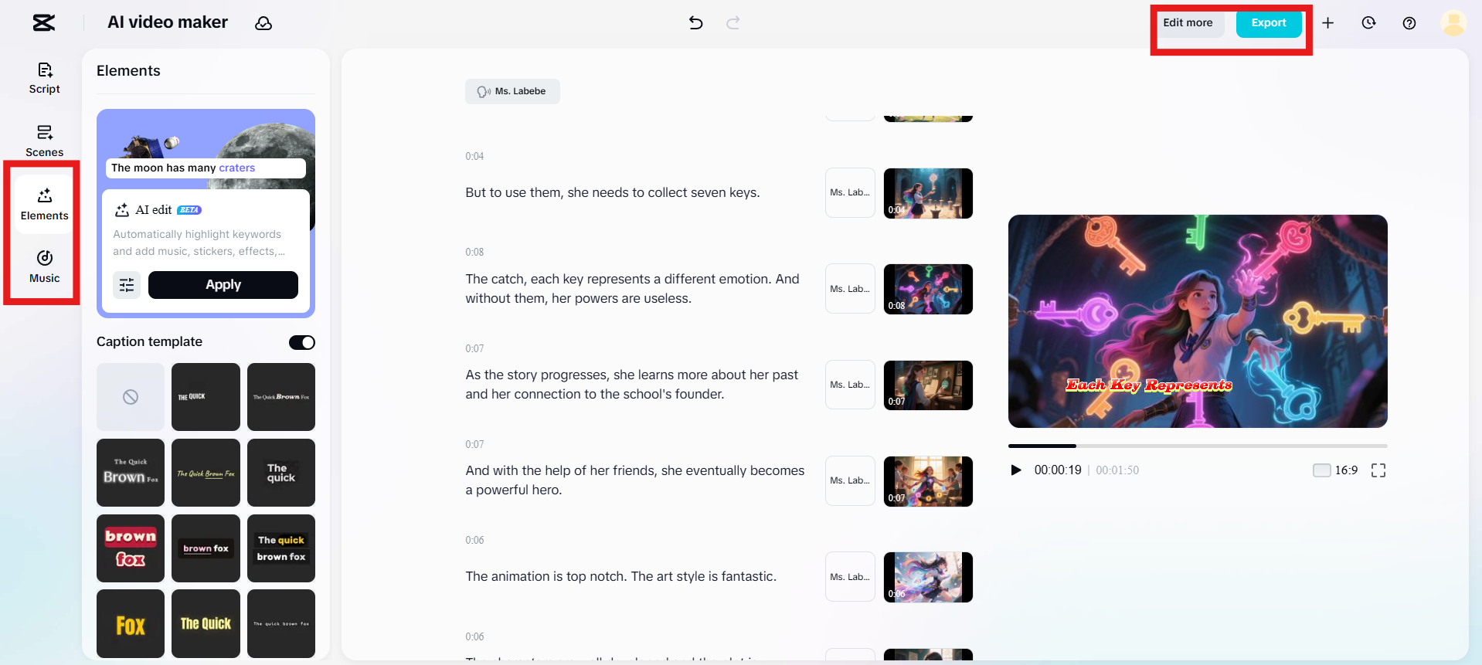Open the user profile avatar

[1453, 23]
